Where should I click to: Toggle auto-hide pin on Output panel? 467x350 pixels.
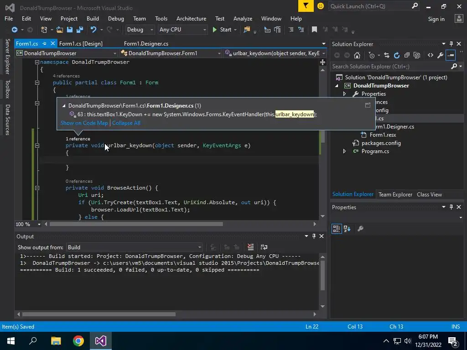point(314,236)
